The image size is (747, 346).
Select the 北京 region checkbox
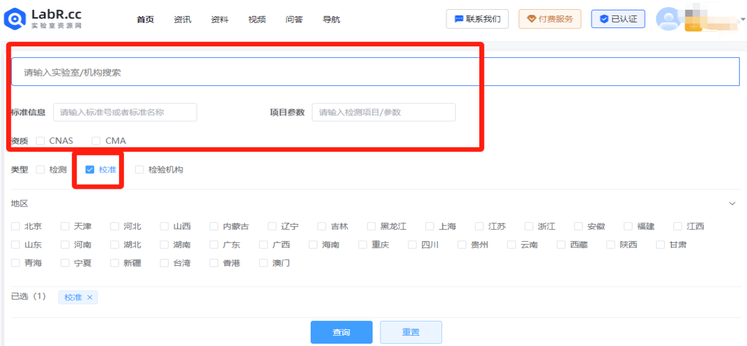coord(15,226)
